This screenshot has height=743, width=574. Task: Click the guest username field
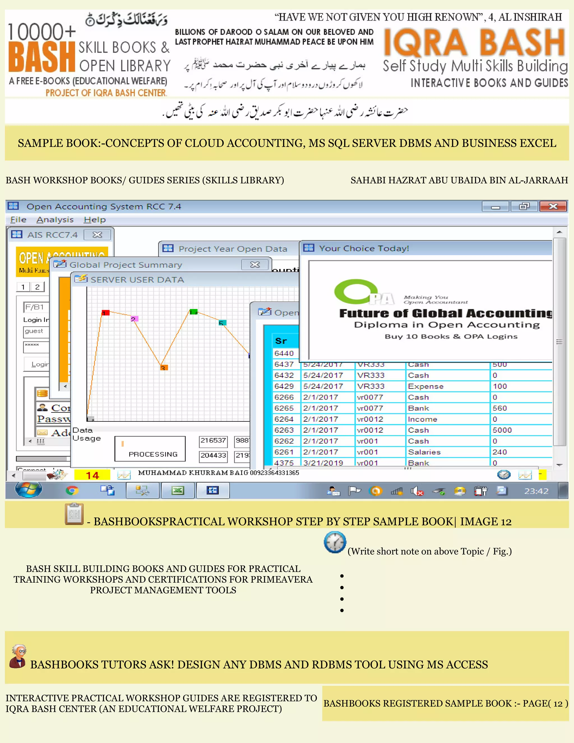point(36,332)
